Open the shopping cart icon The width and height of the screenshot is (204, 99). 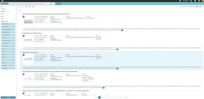pyautogui.click(x=180, y=1)
